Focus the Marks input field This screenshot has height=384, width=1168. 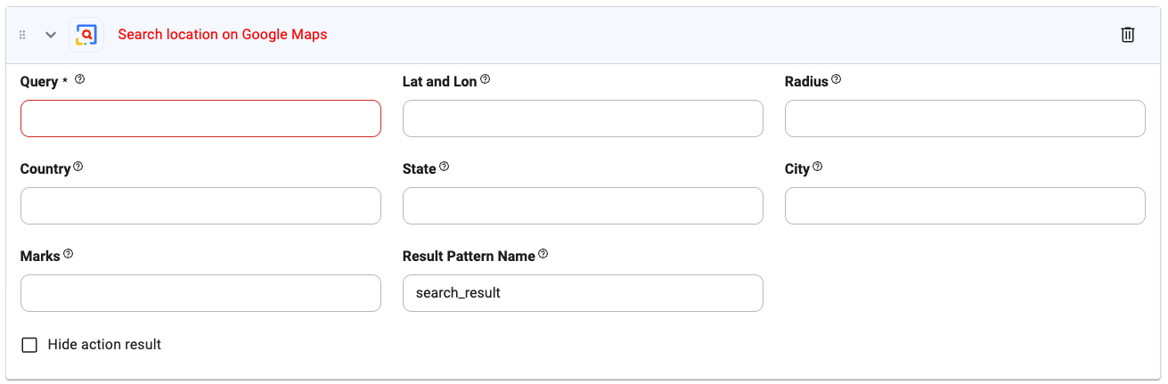pos(200,293)
